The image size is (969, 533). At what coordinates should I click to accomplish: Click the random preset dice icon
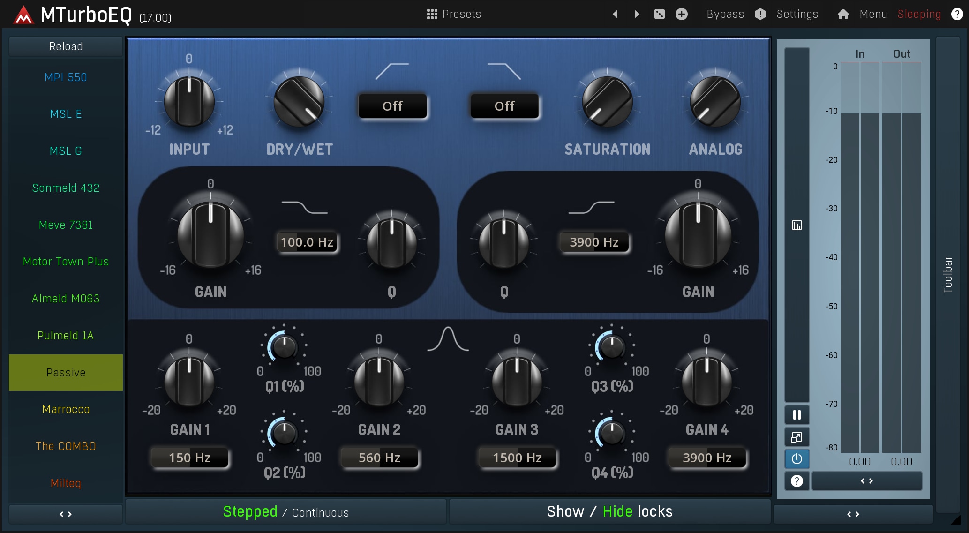(x=659, y=14)
